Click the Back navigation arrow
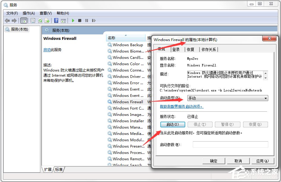Screen dimensions: 281x182 (7, 20)
